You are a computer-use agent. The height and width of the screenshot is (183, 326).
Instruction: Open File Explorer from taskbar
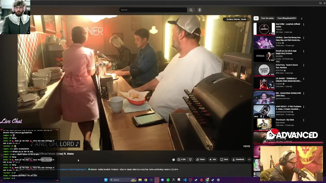[140, 180]
